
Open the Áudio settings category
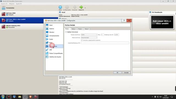point(54,39)
